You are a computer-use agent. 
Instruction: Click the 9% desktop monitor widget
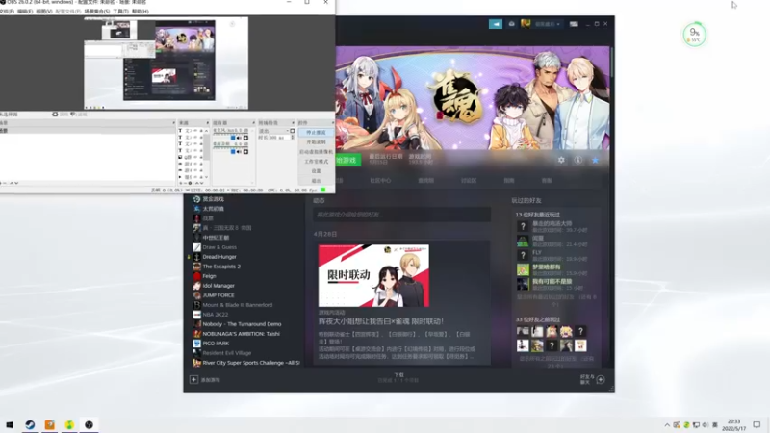(x=694, y=35)
